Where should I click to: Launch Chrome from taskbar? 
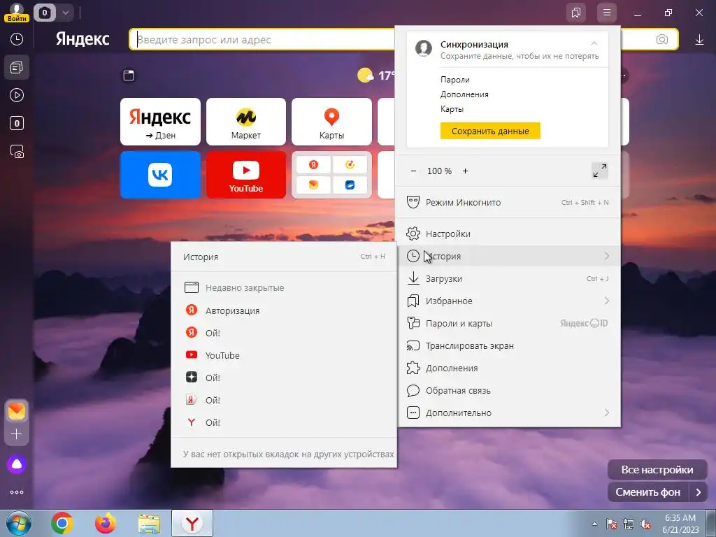(62, 523)
